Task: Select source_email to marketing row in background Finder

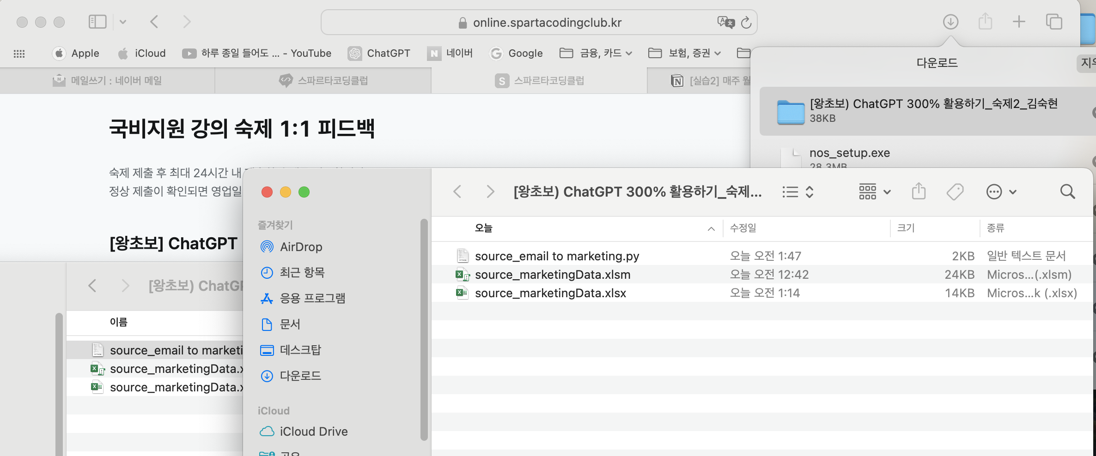Action: (155, 350)
